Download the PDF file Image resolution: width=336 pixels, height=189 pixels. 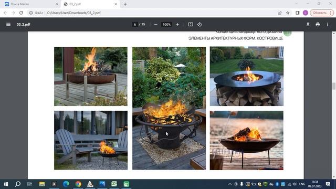(308, 25)
